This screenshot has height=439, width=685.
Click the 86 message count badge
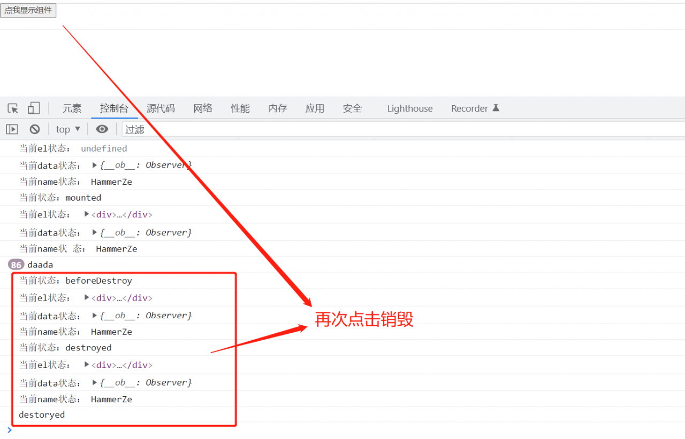tap(16, 265)
